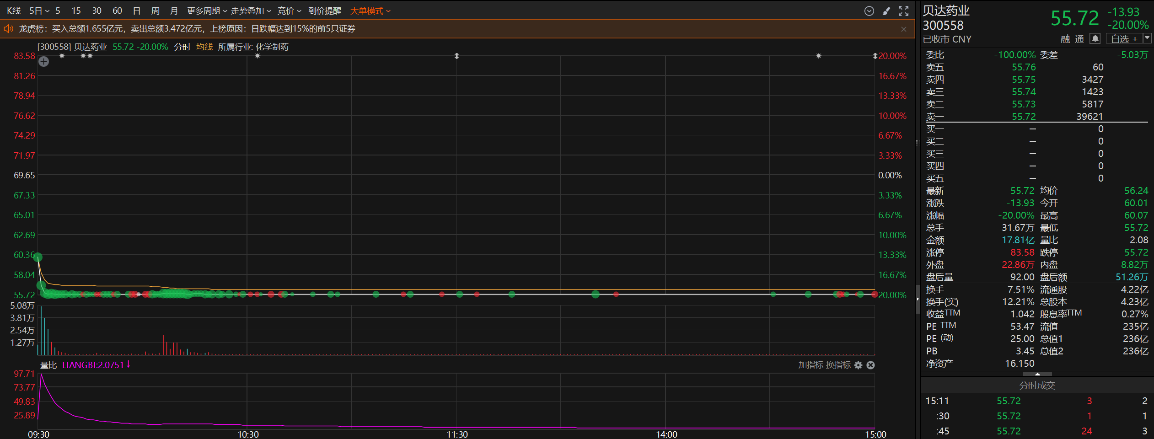Screen dimensions: 1154x439
Task: Close the 量比 indicator panel via X icon
Action: tap(870, 365)
